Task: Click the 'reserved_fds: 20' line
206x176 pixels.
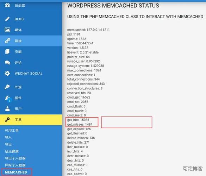Action: (79, 93)
